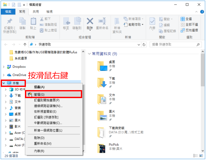Switch to large thumbnails view icon

pos(201,156)
